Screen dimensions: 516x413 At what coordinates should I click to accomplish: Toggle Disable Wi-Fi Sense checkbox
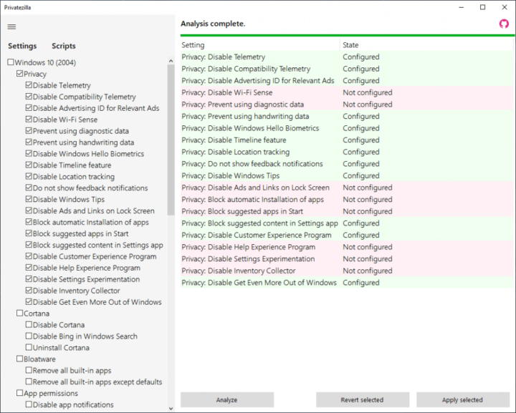(29, 120)
